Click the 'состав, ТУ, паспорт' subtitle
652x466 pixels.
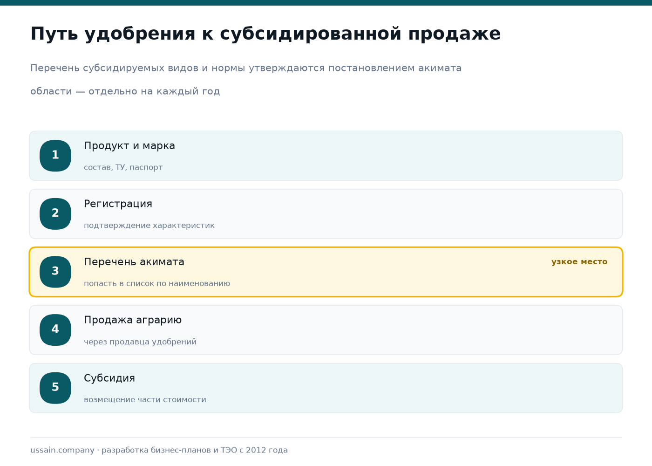coord(123,167)
